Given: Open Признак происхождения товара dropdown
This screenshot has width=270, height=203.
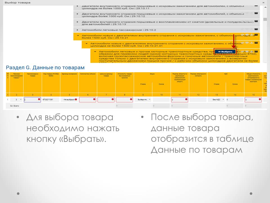Looking at the screenshot, I should (x=19, y=100).
